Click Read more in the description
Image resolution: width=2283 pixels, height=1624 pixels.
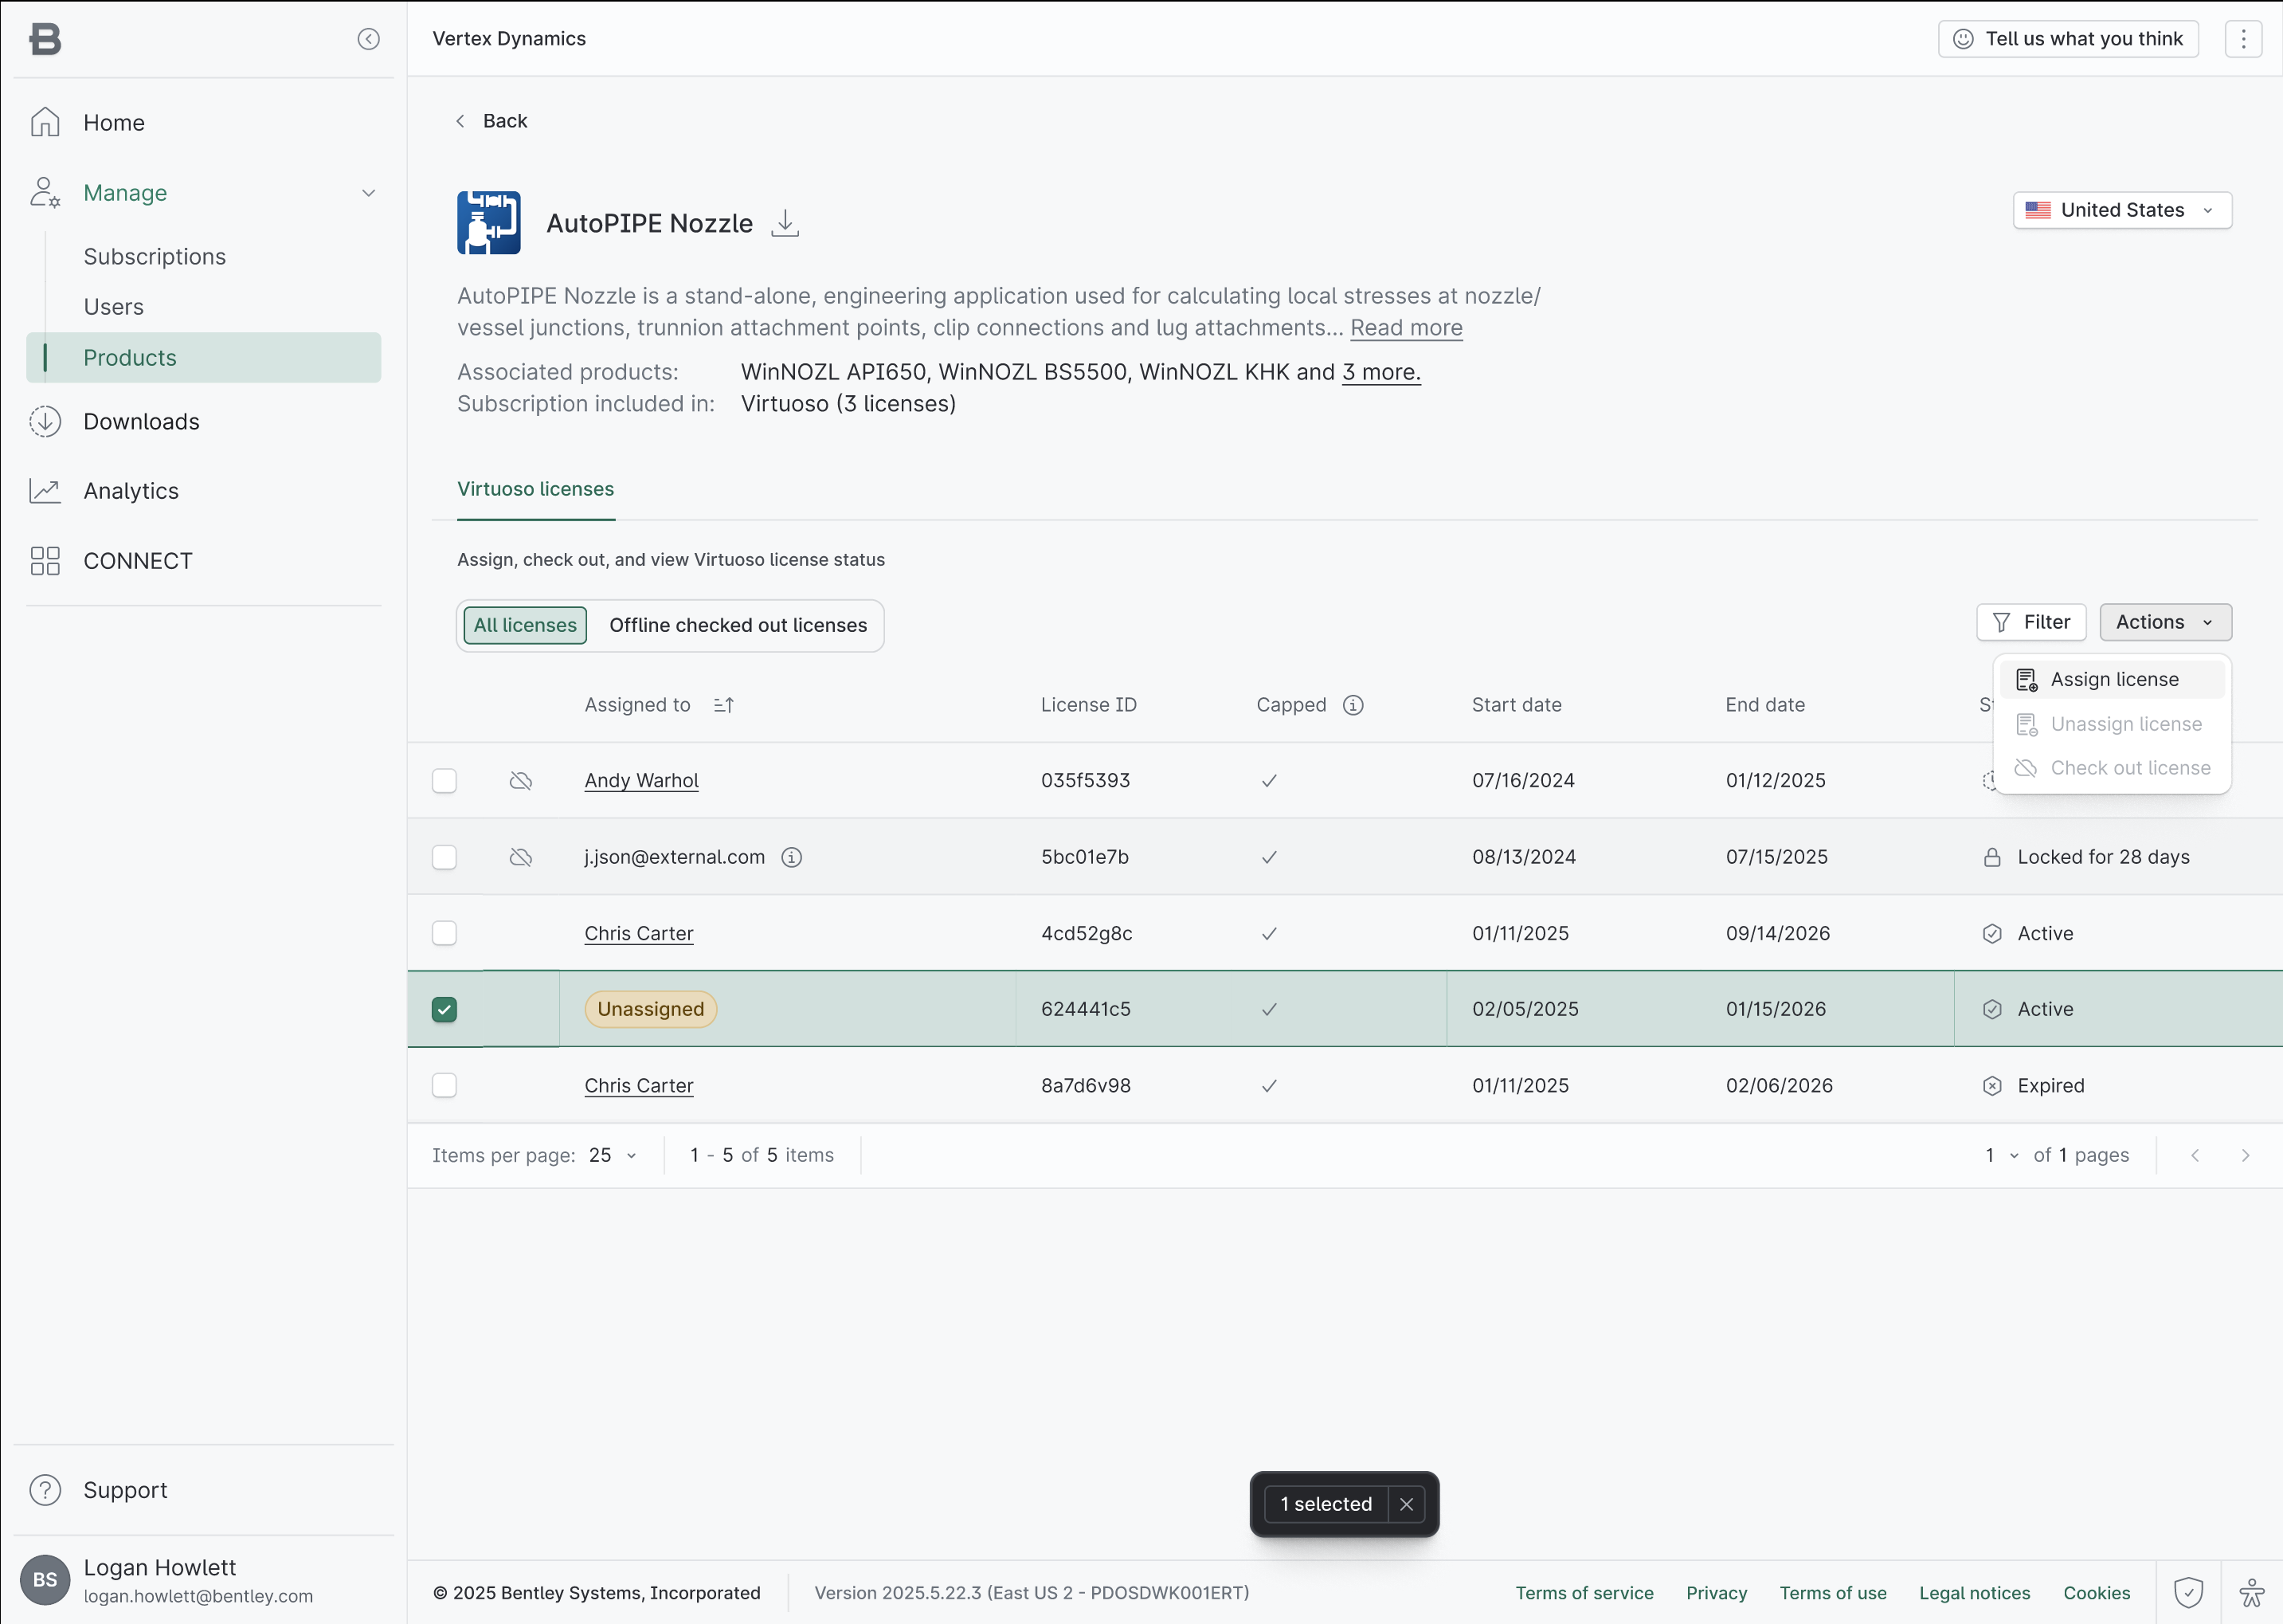click(x=1407, y=328)
